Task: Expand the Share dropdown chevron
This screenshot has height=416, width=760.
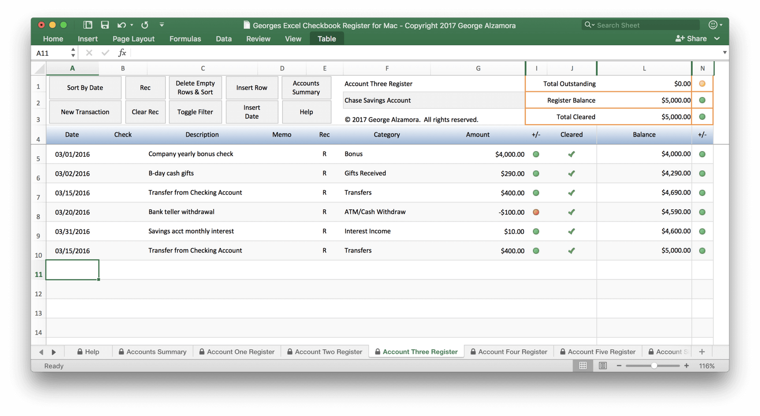Action: coord(717,38)
